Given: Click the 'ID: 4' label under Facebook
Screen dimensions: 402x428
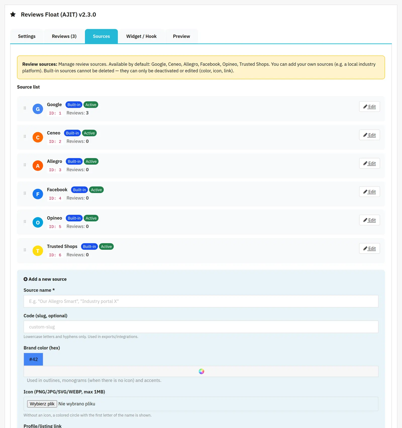Looking at the screenshot, I should pyautogui.click(x=55, y=198).
